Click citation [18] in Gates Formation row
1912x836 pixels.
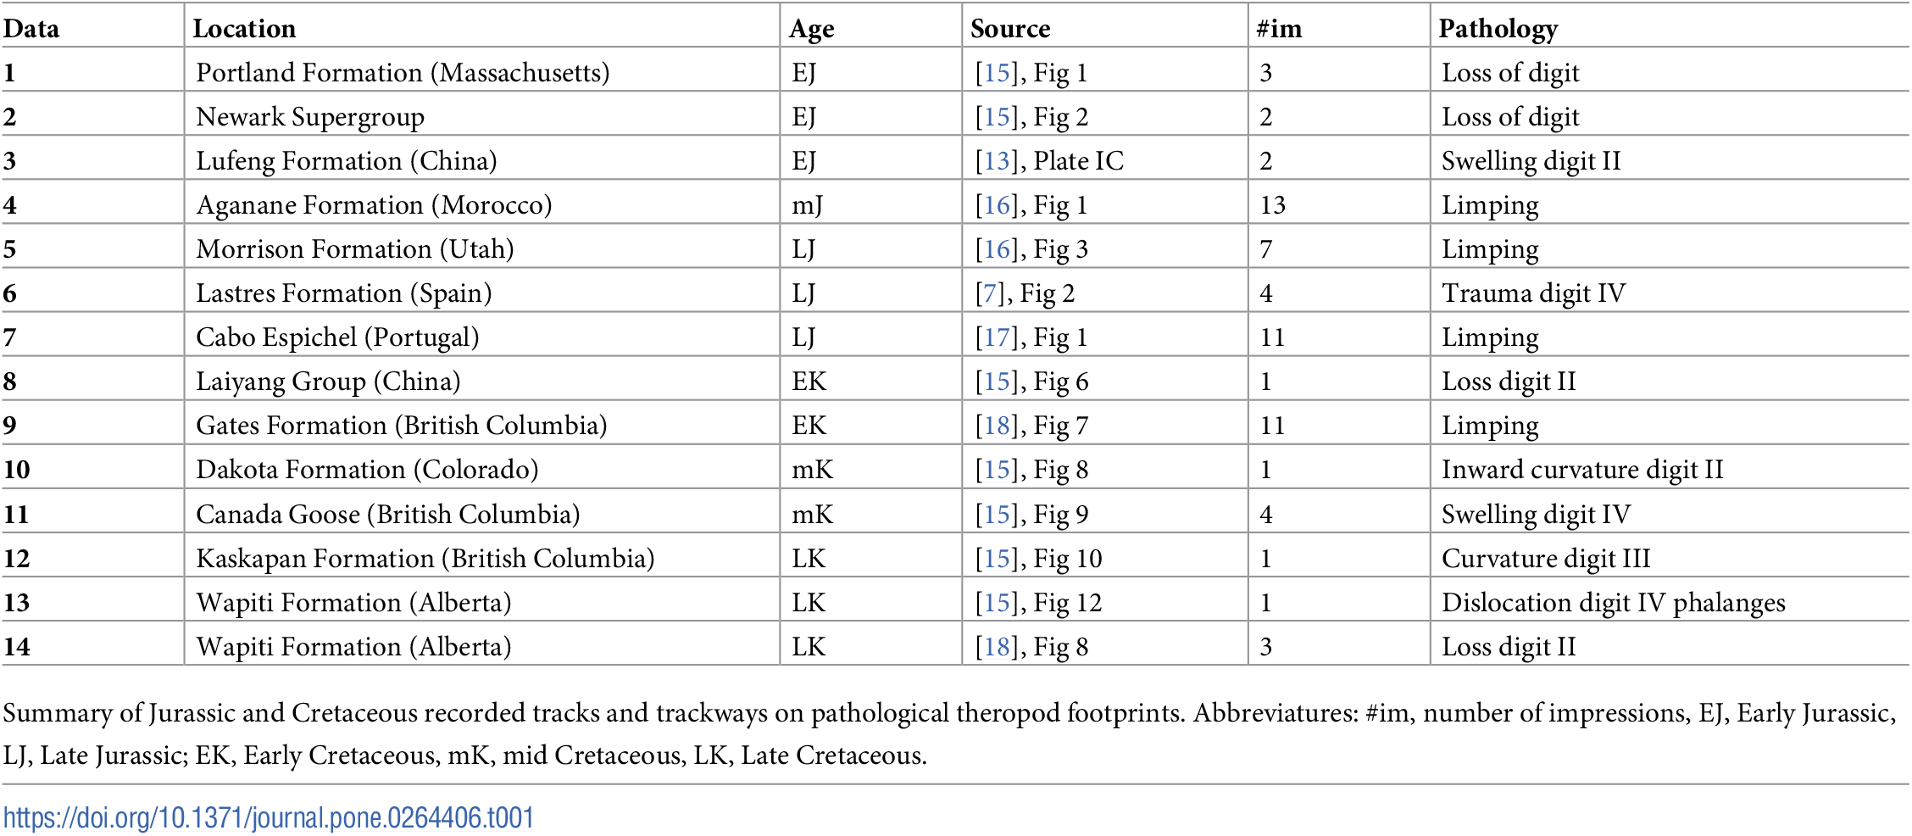(x=996, y=426)
